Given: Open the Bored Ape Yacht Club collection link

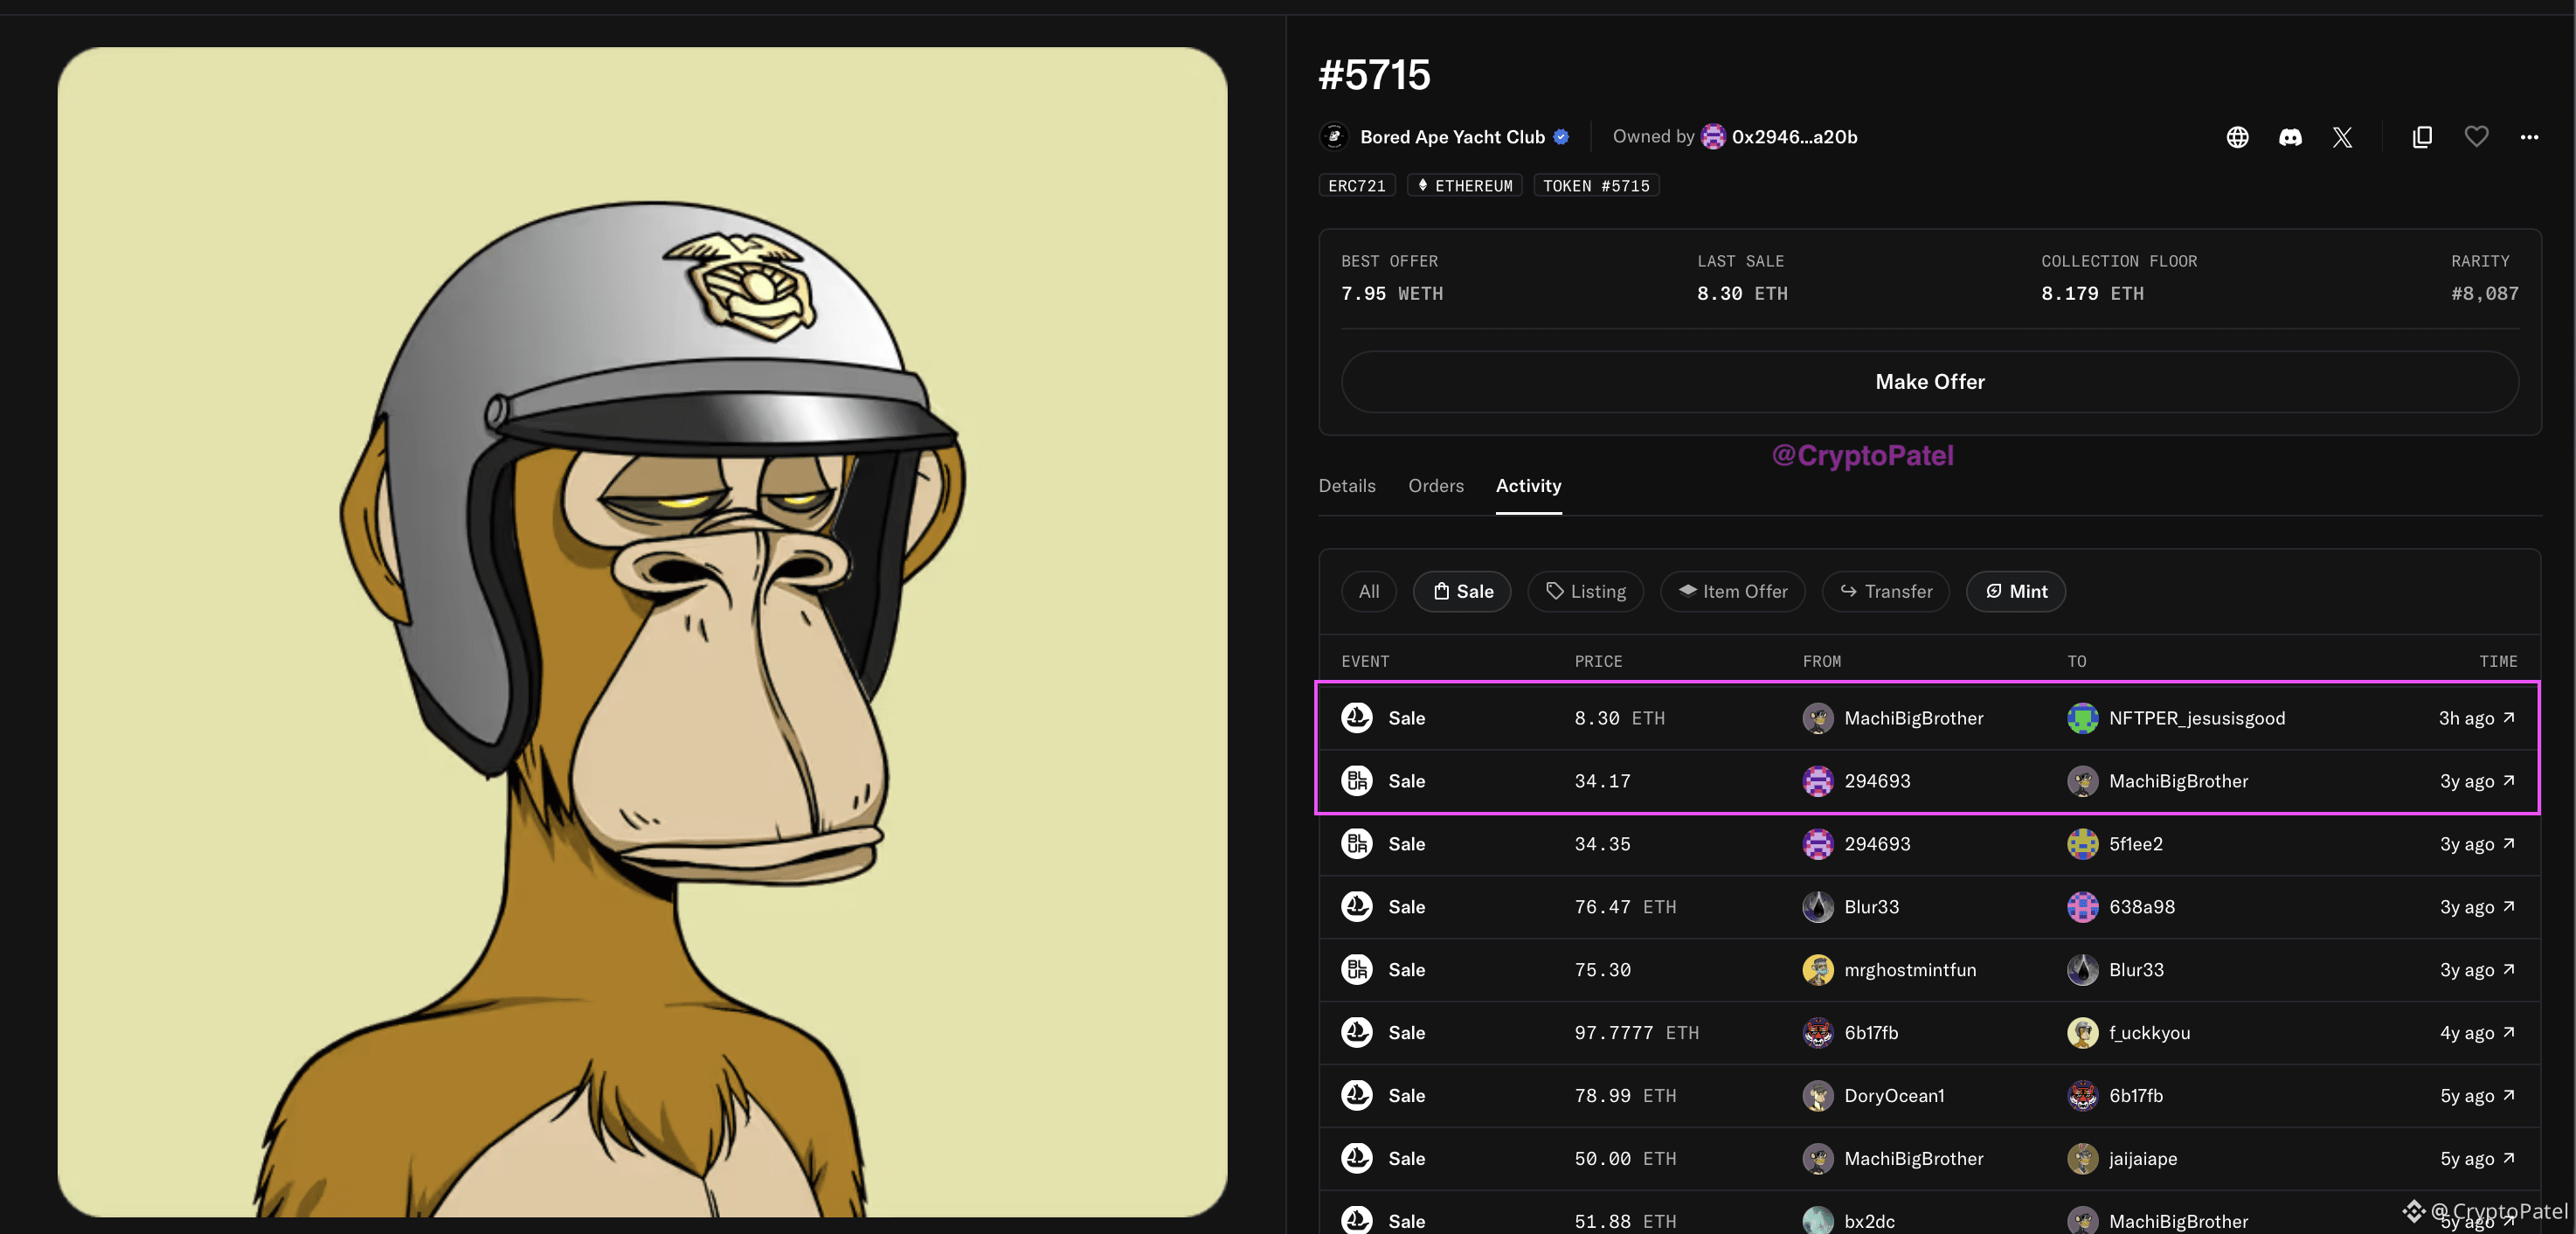Looking at the screenshot, I should click(1452, 137).
